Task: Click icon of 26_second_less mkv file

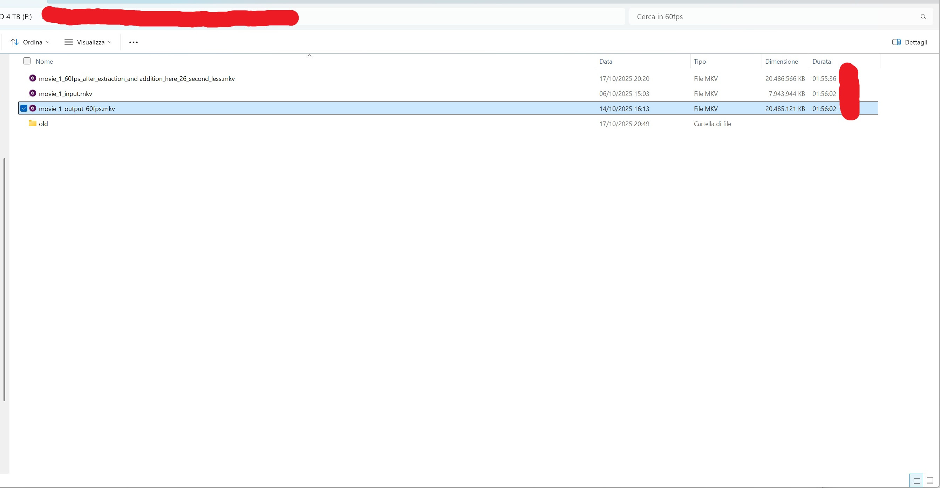Action: [x=33, y=78]
